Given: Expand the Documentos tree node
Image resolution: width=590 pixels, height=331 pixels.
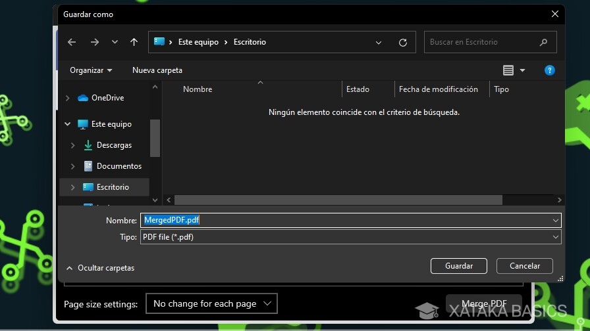Looking at the screenshot, I should coord(72,166).
